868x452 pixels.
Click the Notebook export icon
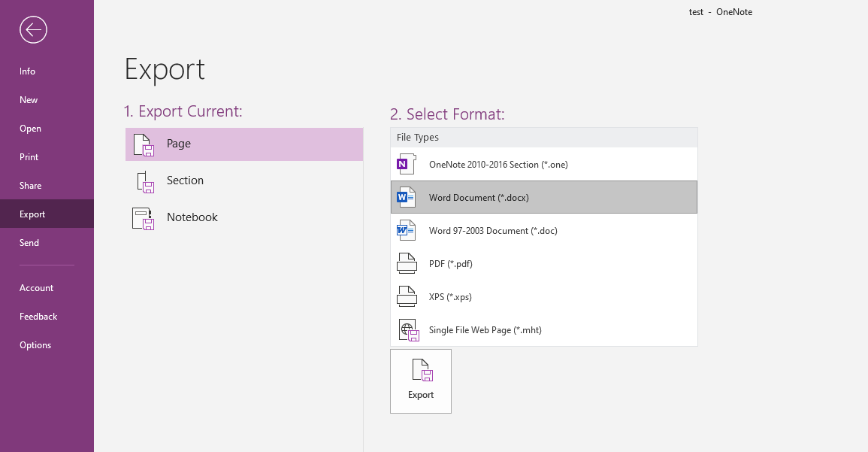[x=143, y=218]
